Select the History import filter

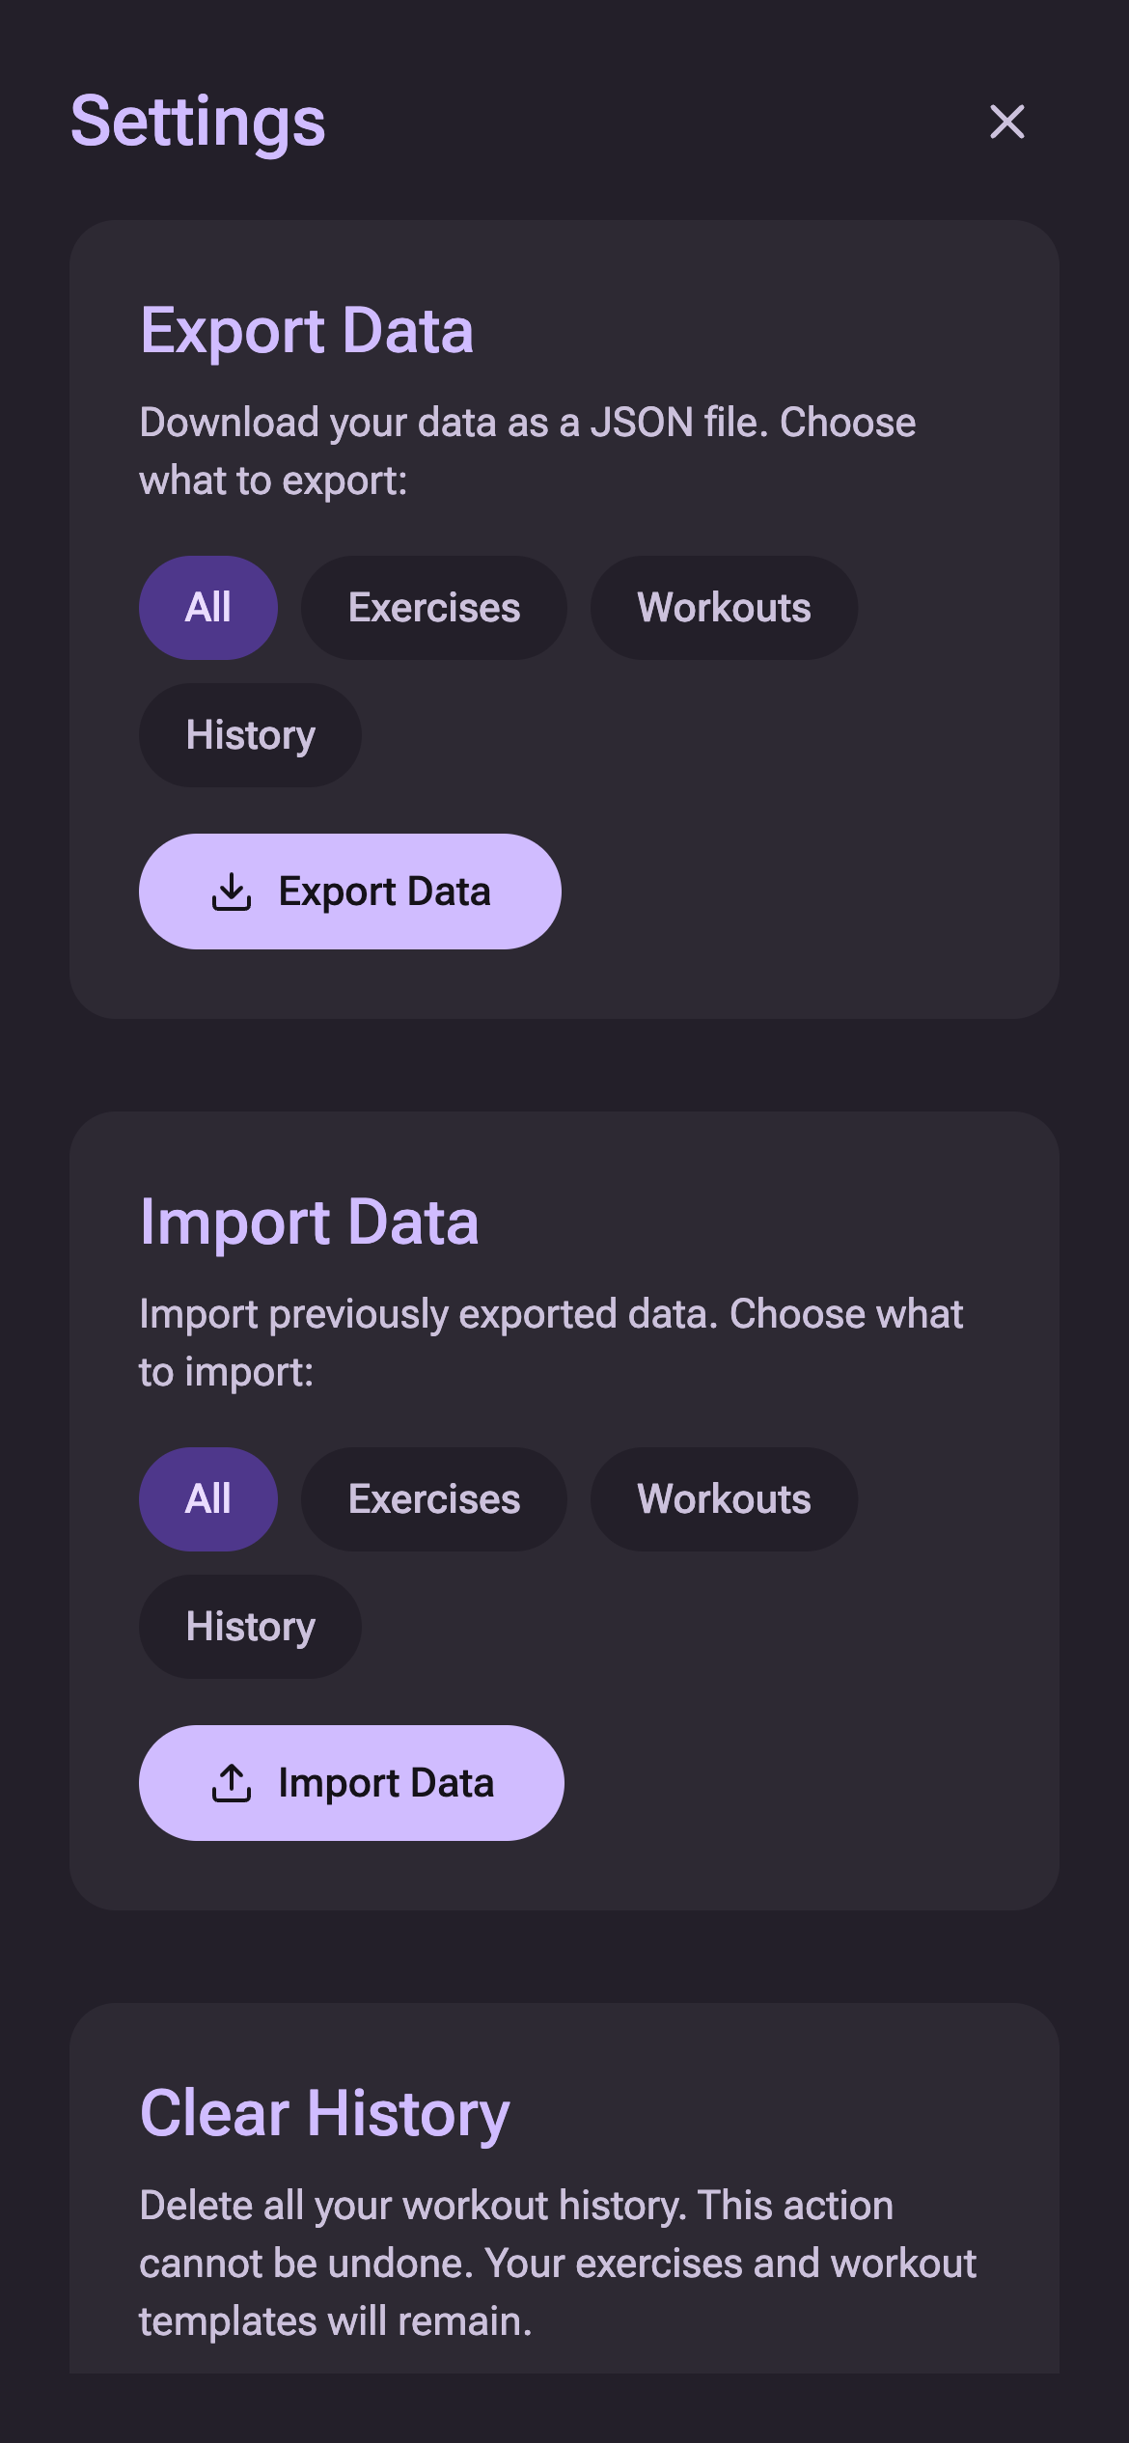pos(249,1627)
